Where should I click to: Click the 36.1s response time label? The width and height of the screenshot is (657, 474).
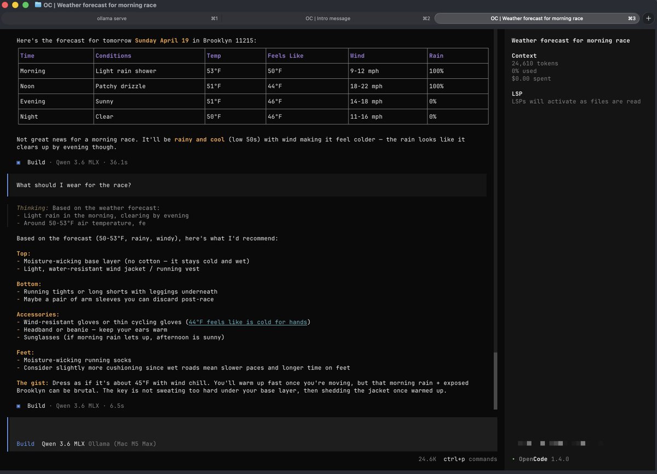[x=119, y=162]
